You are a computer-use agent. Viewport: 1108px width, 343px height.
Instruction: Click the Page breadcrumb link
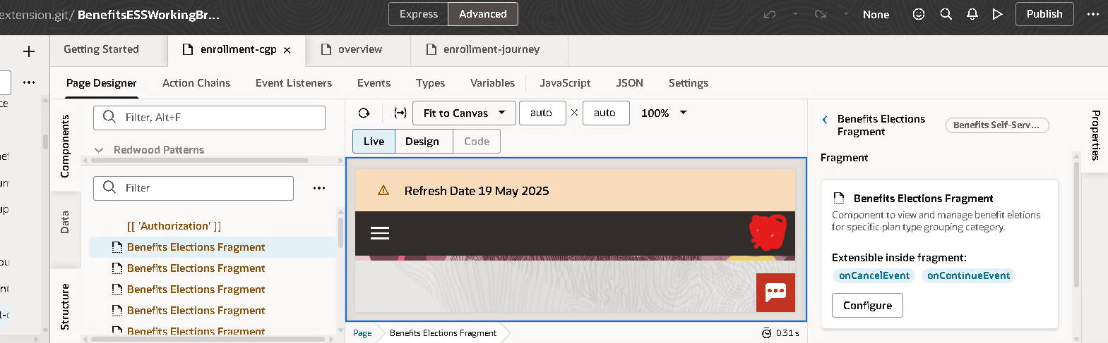pos(362,333)
